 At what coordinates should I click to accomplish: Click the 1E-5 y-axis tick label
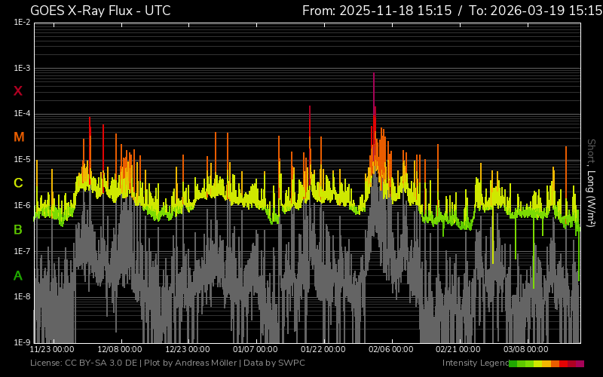[22, 160]
